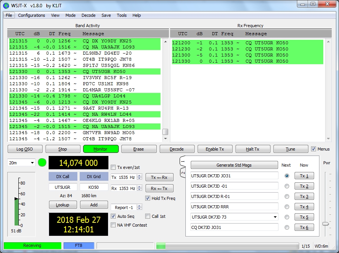Select the Next radio for Tx 3

pos(286,196)
